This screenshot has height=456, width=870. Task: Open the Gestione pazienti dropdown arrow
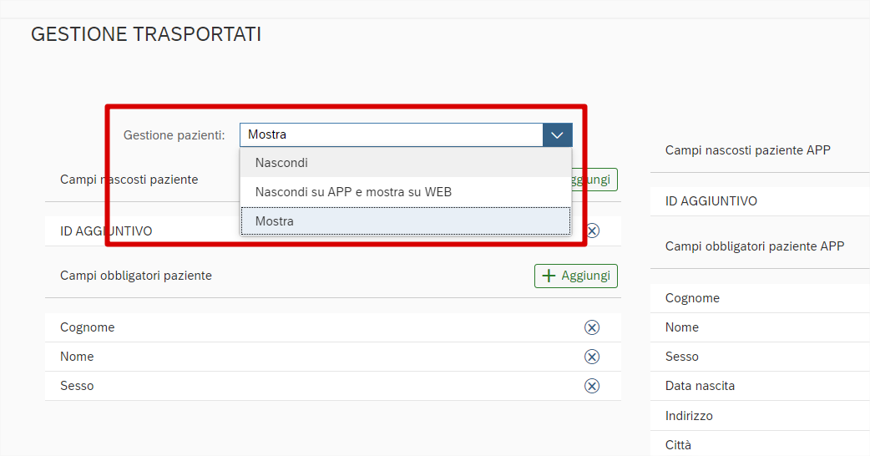pos(557,134)
